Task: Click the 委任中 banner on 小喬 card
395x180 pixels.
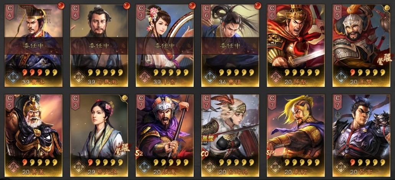Action: (165, 46)
